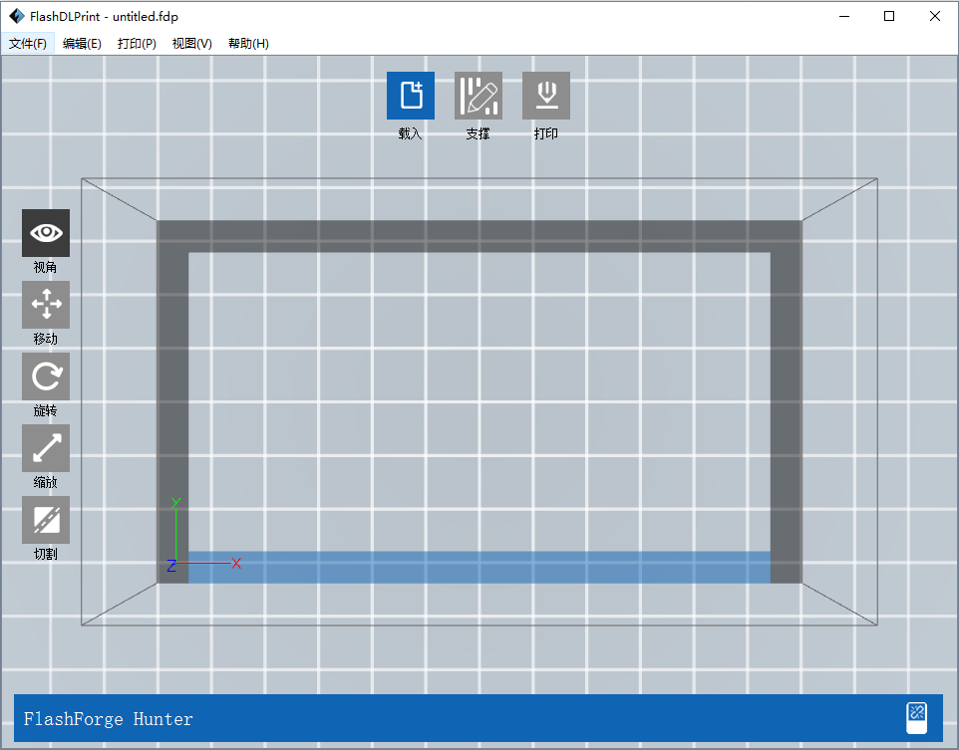Open the 文件(F) menu
Screen dimensions: 959x750
click(x=28, y=44)
